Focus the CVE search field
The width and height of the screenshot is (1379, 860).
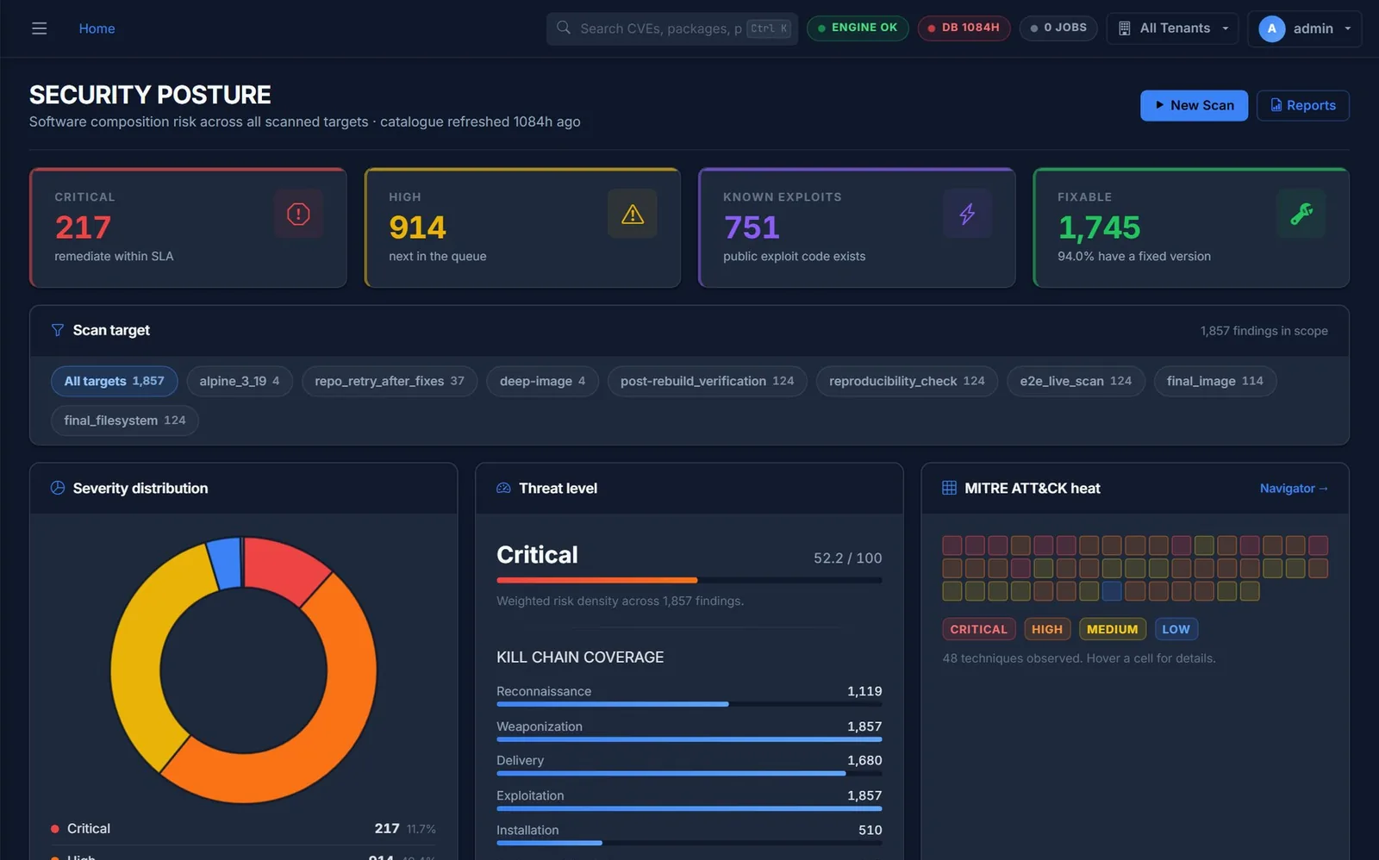click(x=671, y=28)
